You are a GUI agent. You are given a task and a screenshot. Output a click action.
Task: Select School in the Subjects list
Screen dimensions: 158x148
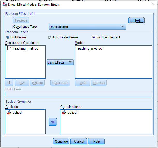tap(17, 112)
